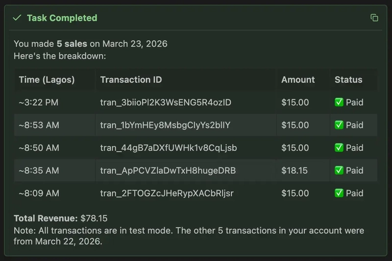392x261 pixels.
Task: Click the Total Revenue $78.15 line
Action: (x=60, y=218)
